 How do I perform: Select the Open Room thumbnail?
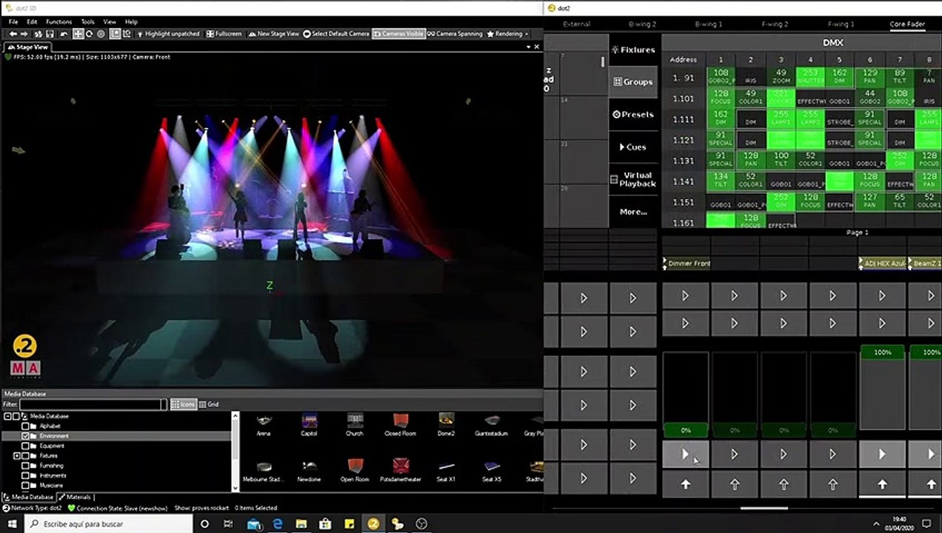(355, 470)
